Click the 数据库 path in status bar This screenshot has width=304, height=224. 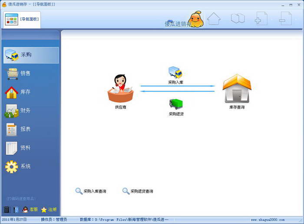point(124,220)
